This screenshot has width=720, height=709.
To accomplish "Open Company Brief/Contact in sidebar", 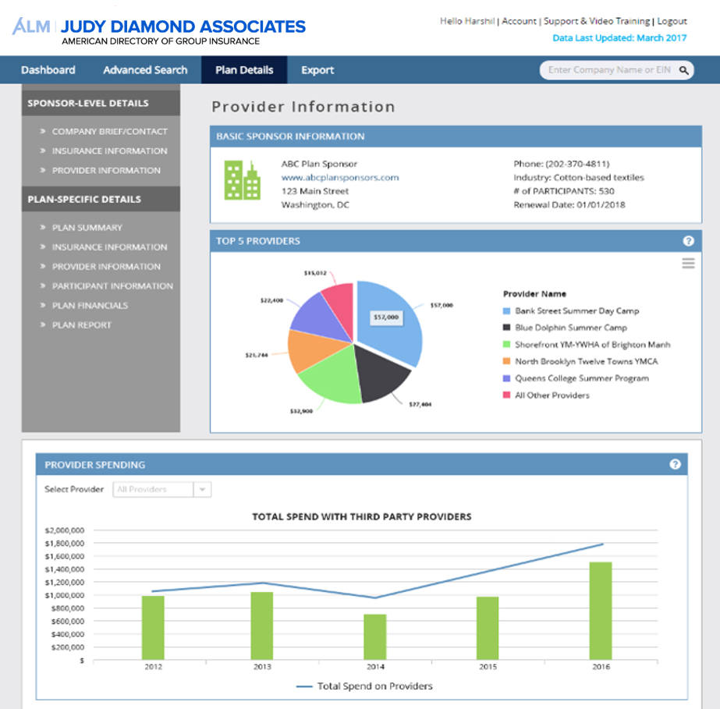I will (x=110, y=131).
